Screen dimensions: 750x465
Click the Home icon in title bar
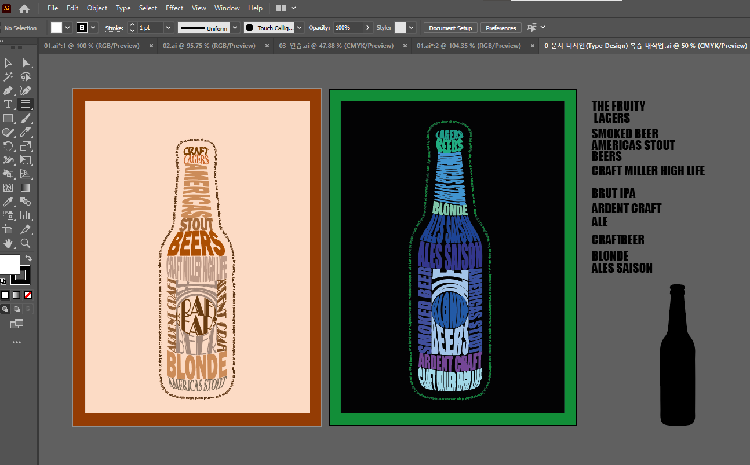24,8
